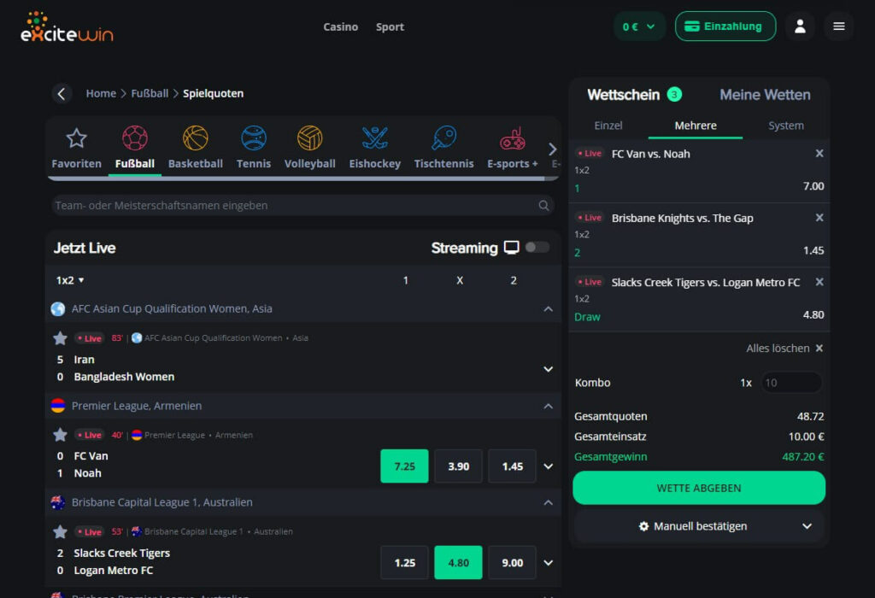Click the Armenien flag icon

point(58,406)
